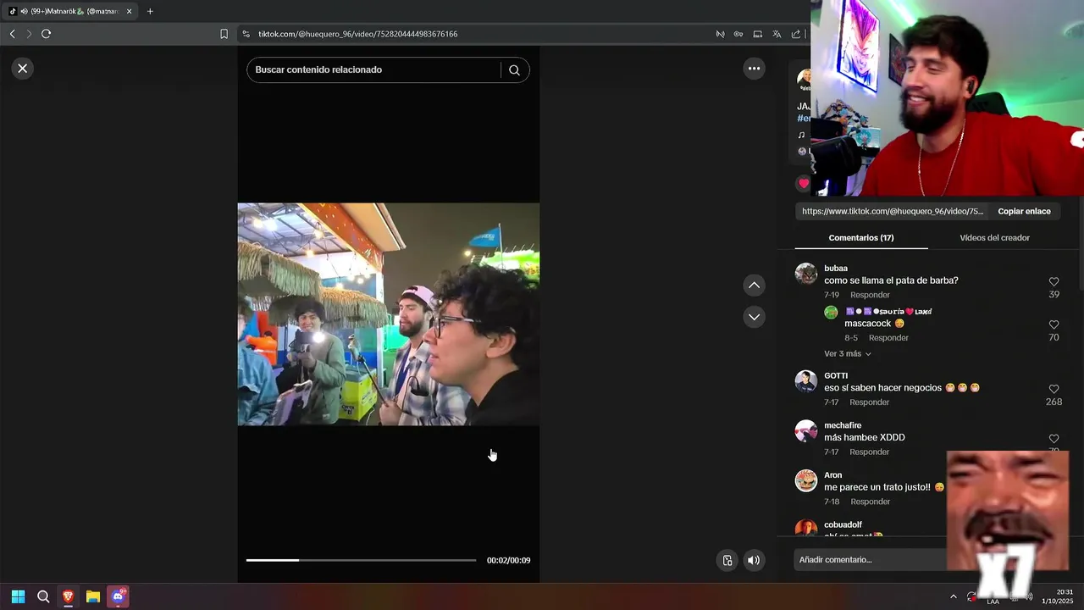Click the cast screen icon in toolbar
The height and width of the screenshot is (610, 1084).
pyautogui.click(x=757, y=34)
